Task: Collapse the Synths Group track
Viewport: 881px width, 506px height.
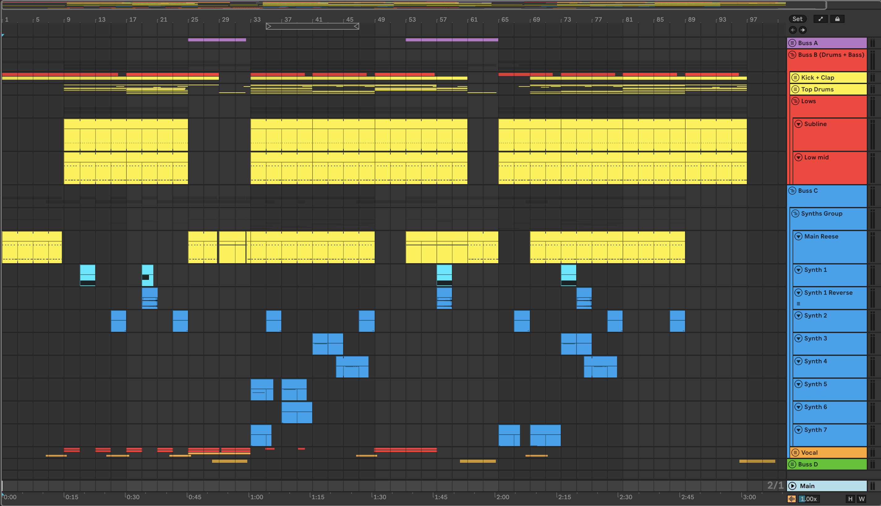Action: tap(795, 213)
